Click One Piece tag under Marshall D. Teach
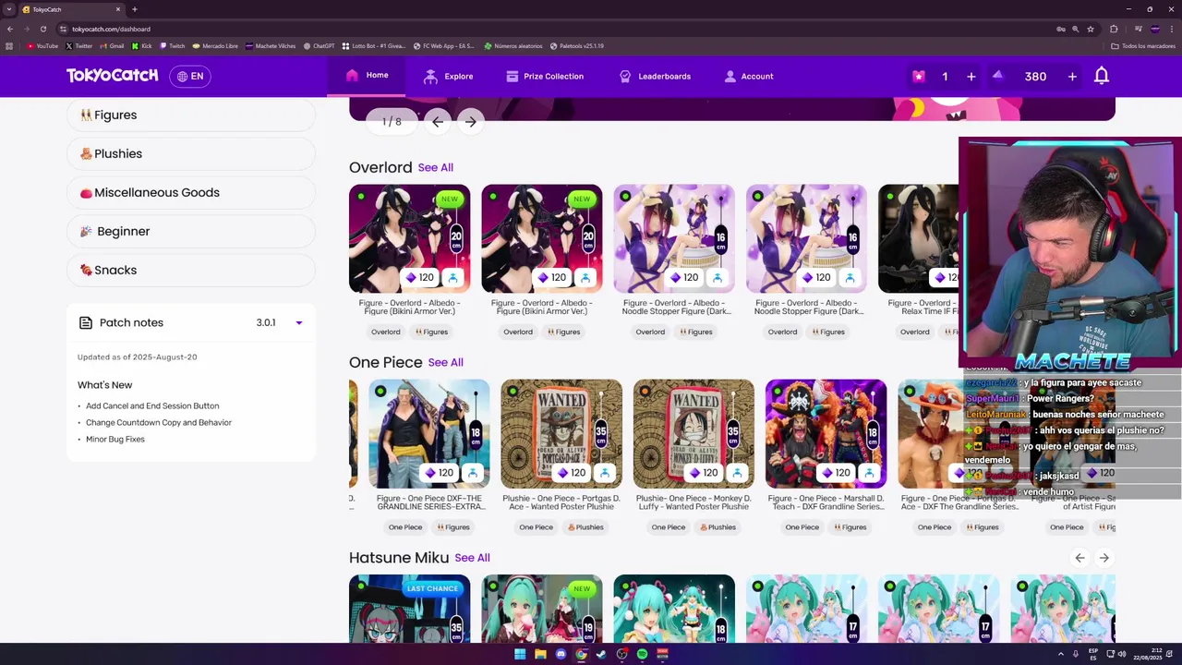Screen dimensions: 1182x665 pos(802,527)
